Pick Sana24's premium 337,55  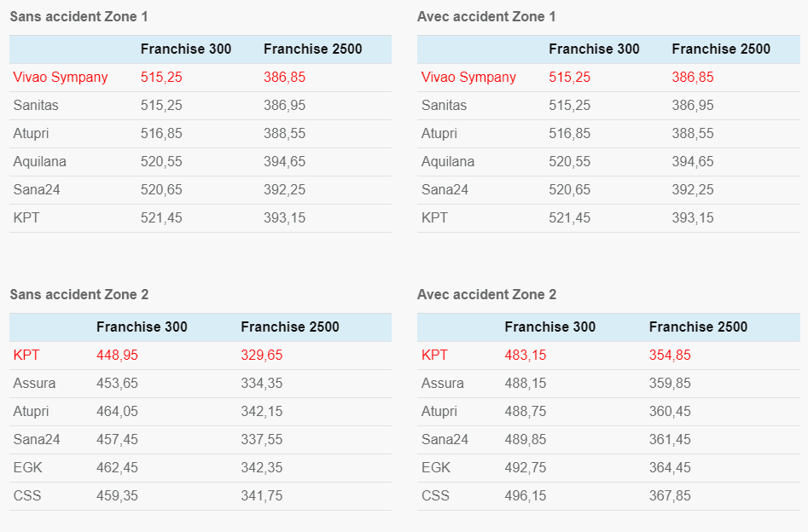point(262,439)
